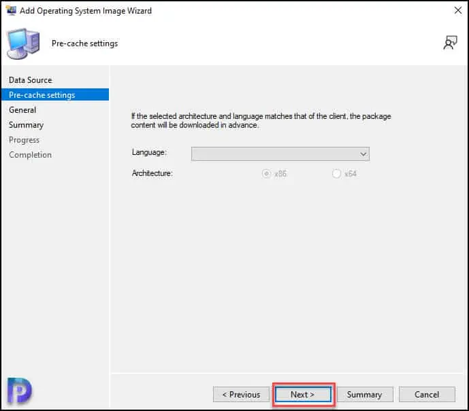Select the x86 architecture radio button

click(266, 173)
